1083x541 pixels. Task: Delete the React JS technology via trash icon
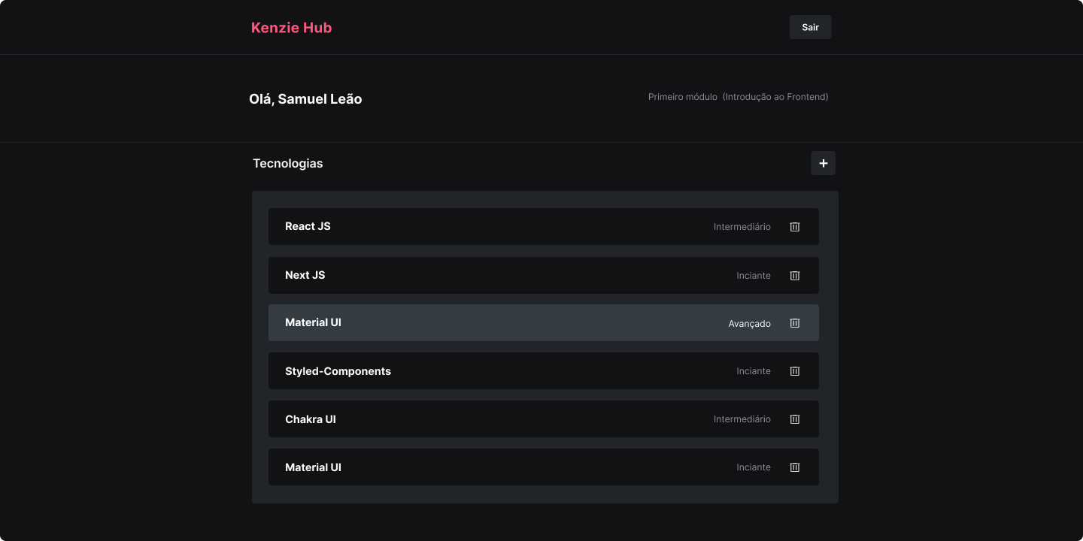(795, 227)
